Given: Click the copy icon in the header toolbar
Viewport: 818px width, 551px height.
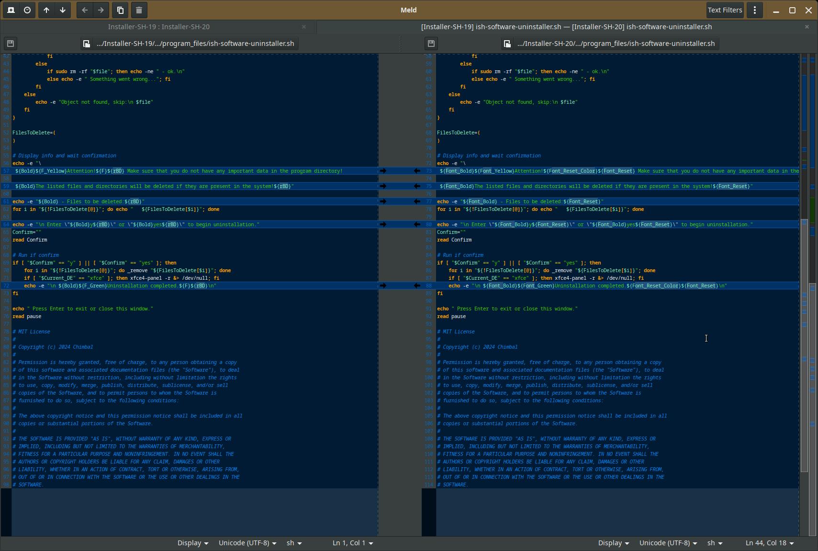Looking at the screenshot, I should click(x=121, y=10).
